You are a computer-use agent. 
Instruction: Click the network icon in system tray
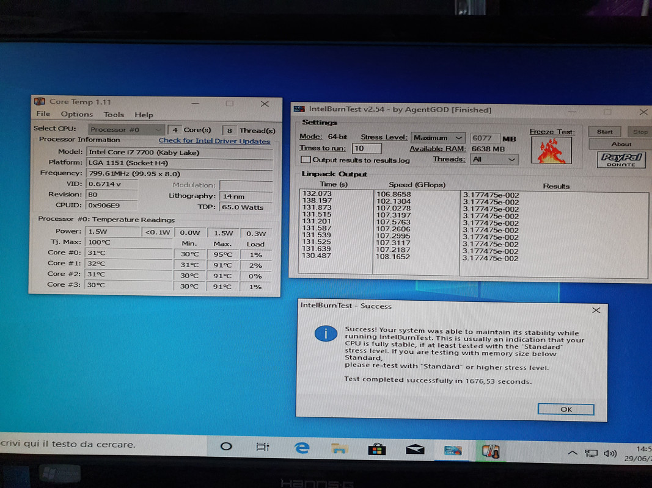(x=591, y=453)
